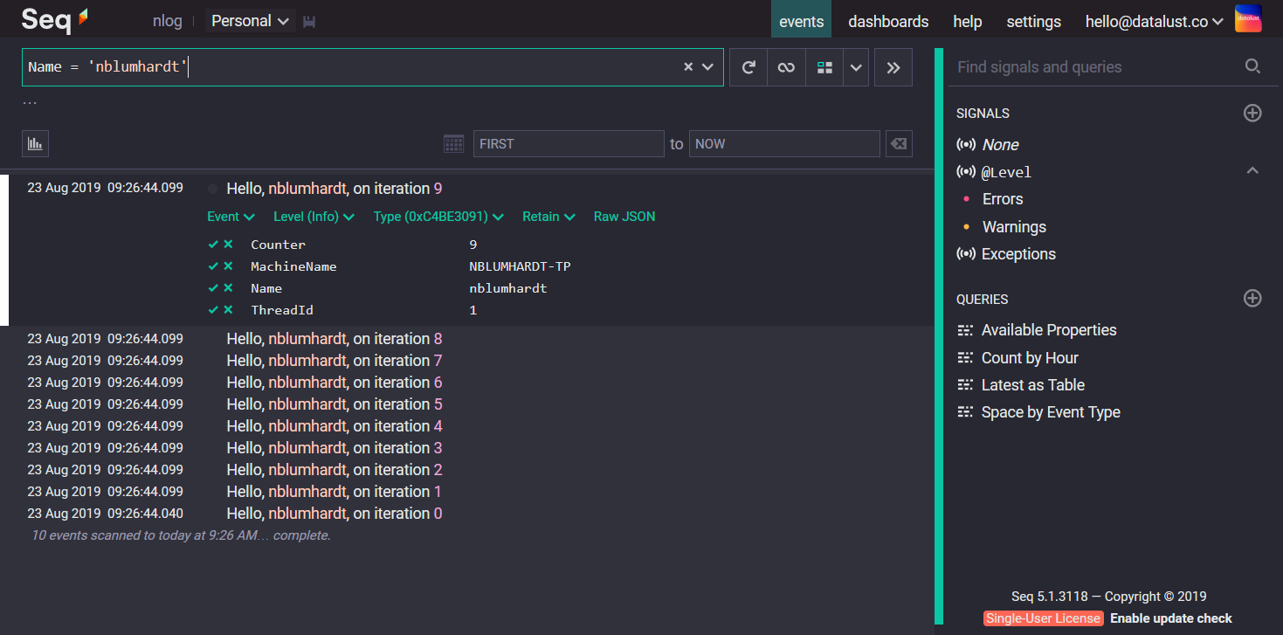Click the Seq logo
This screenshot has height=635, width=1283.
click(54, 19)
